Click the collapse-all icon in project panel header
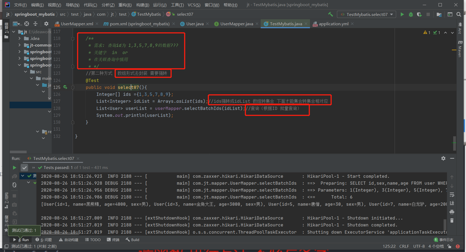Screen dimensions: 466x252 35,24
